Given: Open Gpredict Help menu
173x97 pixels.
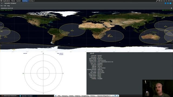Looking at the screenshot, I should click(x=8, y=6).
